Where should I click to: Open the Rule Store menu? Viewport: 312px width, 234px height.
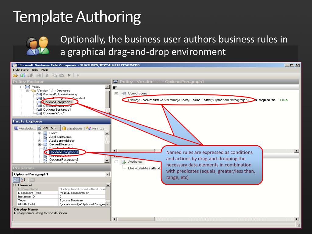pos(21,70)
